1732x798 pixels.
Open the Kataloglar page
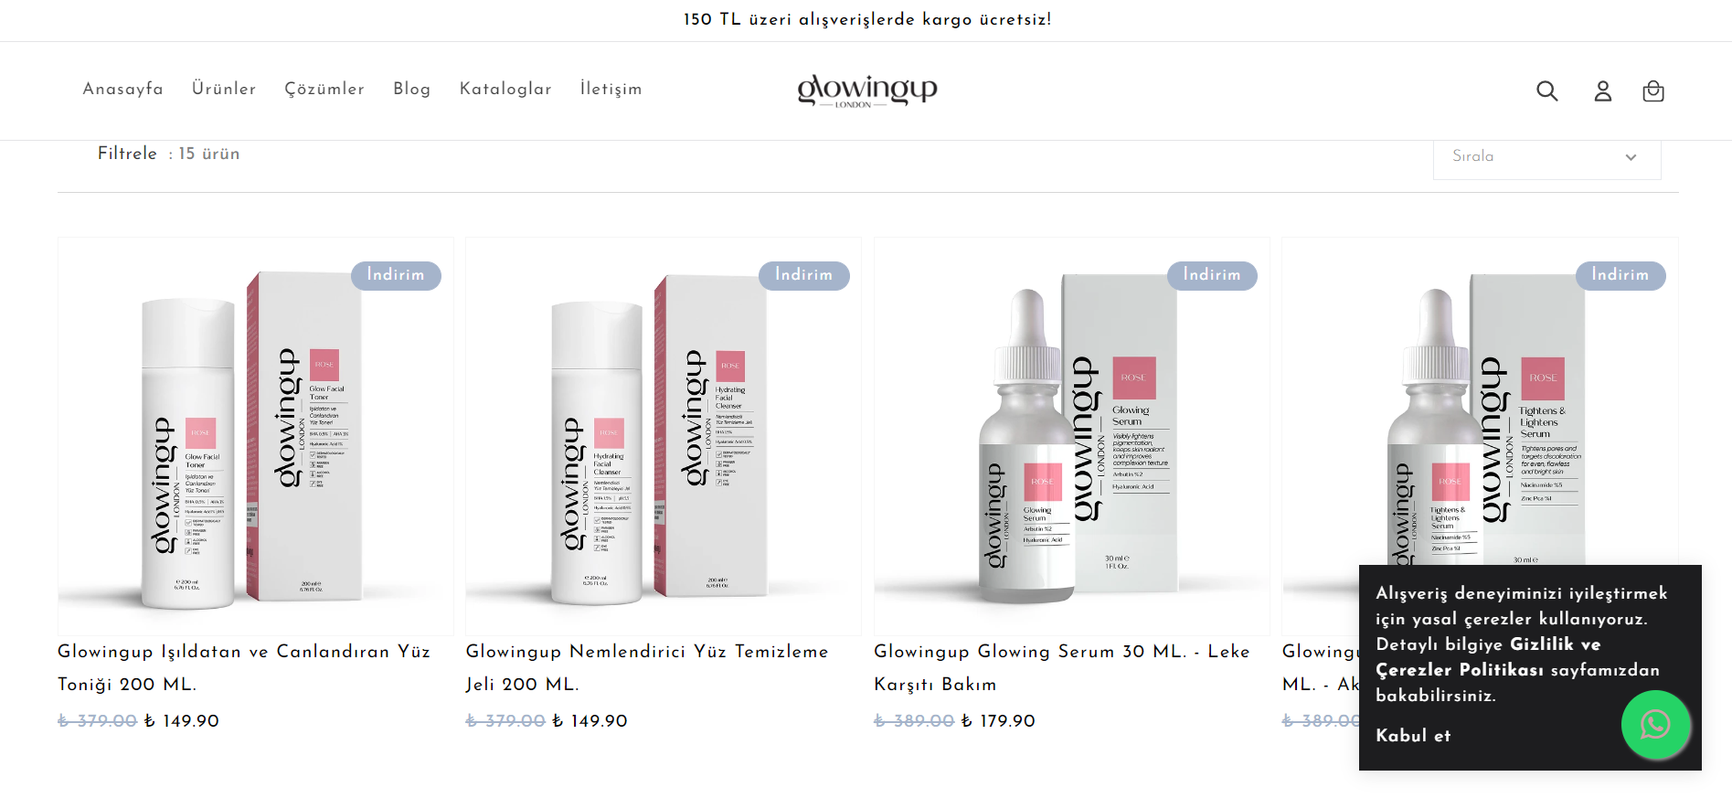[505, 89]
